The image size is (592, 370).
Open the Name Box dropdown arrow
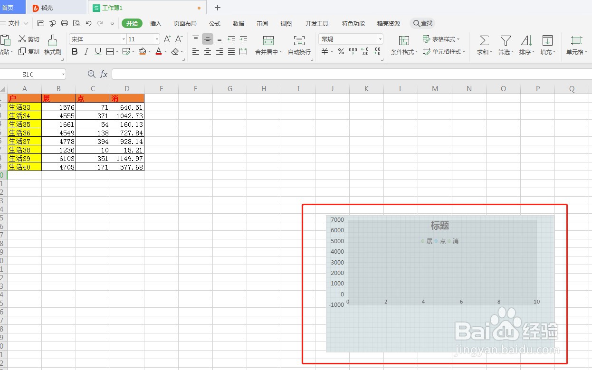point(63,75)
